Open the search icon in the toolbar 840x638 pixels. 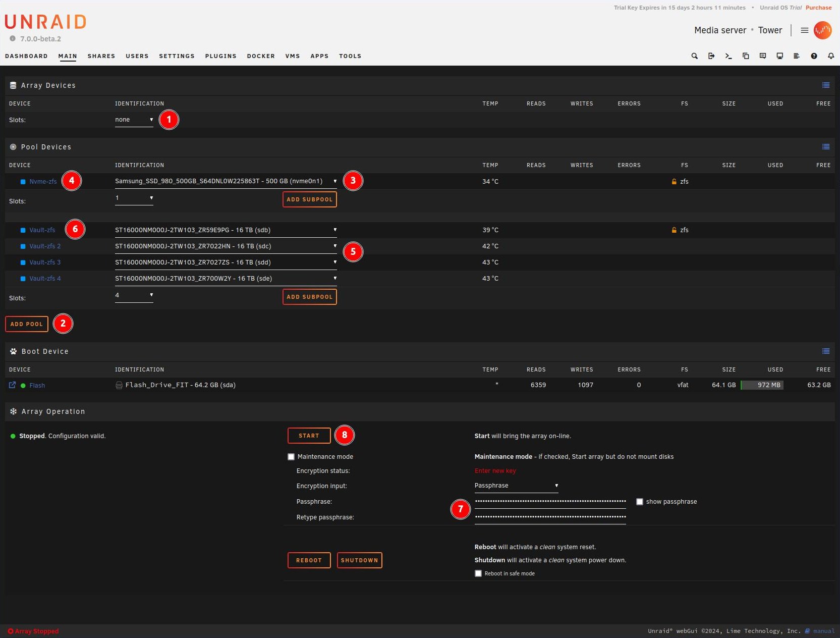[694, 56]
